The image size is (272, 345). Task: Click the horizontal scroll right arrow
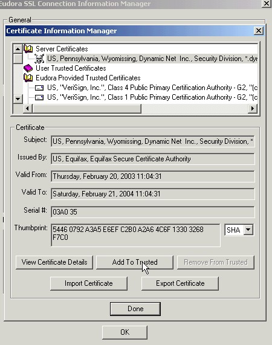coord(253,109)
